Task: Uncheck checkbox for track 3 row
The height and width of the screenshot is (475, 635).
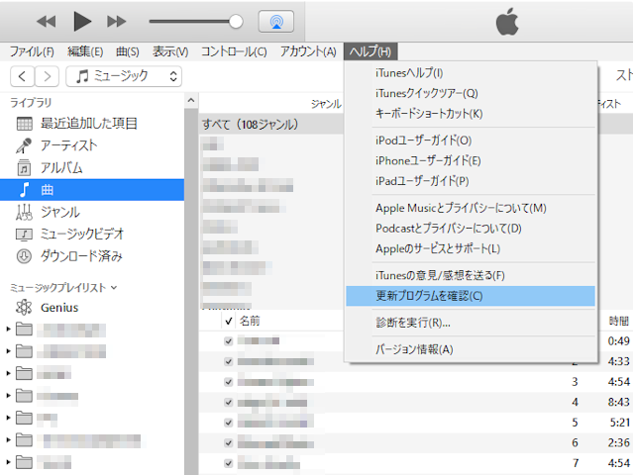Action: 229,382
